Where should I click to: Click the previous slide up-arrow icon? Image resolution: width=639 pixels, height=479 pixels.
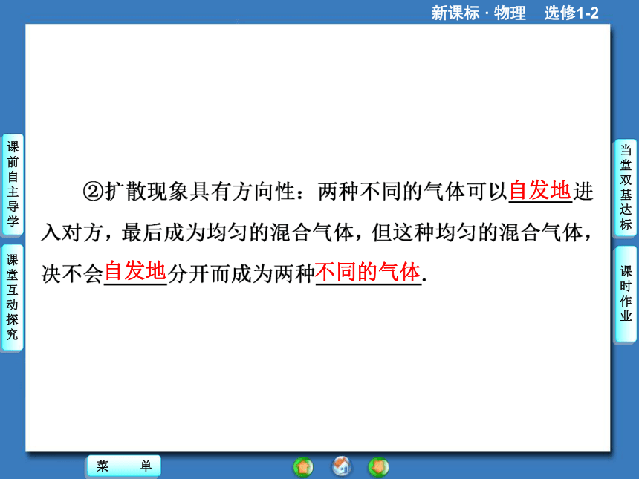[x=303, y=467]
